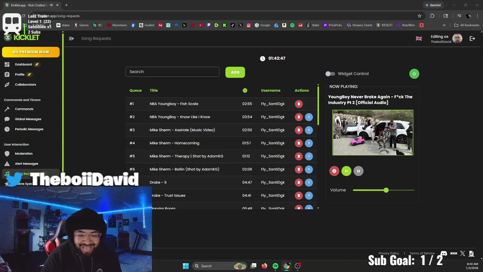Move Mike Sherm - Homecoming up in queue

click(x=309, y=143)
